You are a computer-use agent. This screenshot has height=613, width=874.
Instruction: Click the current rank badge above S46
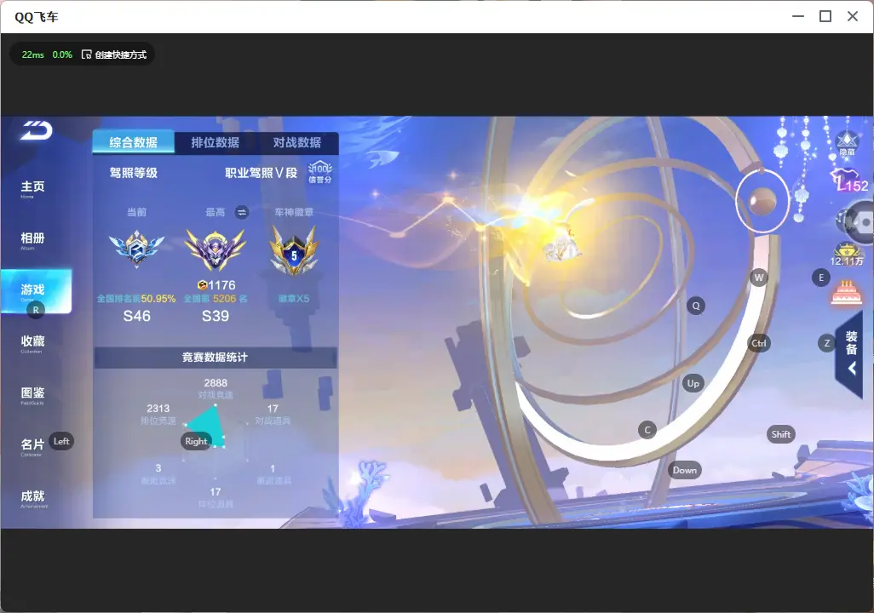pos(136,248)
